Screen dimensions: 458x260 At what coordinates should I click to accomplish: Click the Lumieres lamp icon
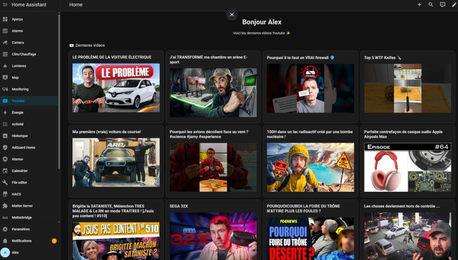tap(5, 66)
